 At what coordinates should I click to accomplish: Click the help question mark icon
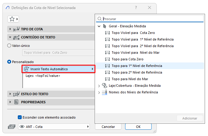pos(136,8)
